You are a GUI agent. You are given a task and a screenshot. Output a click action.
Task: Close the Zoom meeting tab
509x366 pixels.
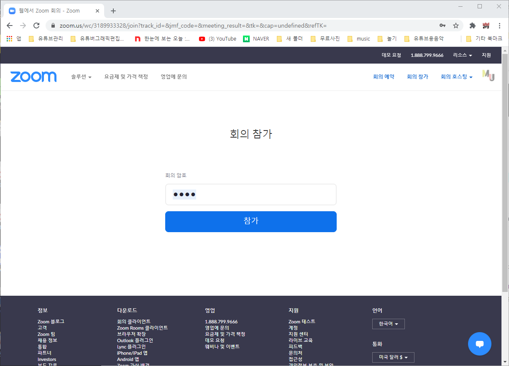tap(98, 11)
